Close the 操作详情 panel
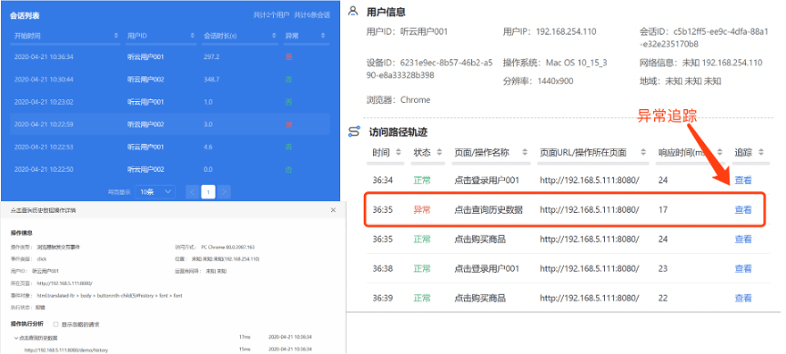The width and height of the screenshot is (786, 354). click(x=333, y=210)
